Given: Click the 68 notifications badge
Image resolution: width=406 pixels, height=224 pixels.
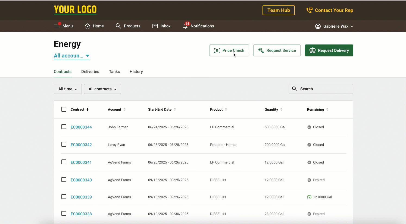Looking at the screenshot, I should pyautogui.click(x=188, y=24).
